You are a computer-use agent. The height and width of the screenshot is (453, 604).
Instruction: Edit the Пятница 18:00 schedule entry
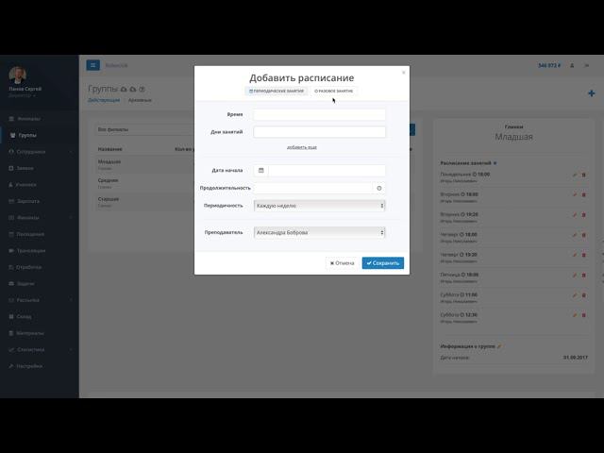tap(575, 276)
